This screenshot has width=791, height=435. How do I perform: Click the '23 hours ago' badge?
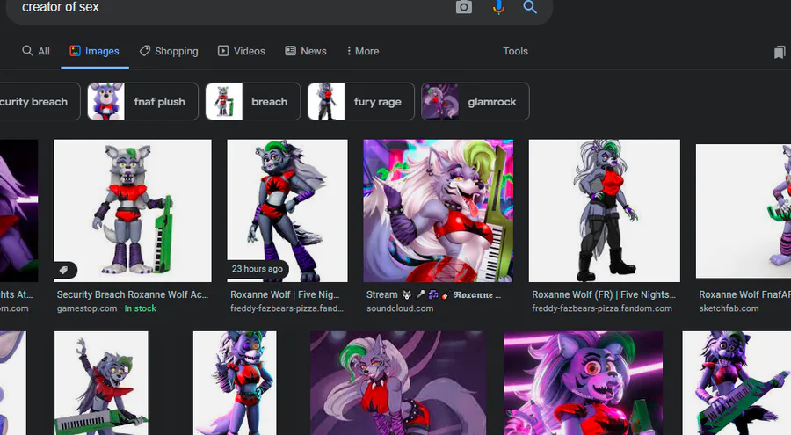point(258,269)
